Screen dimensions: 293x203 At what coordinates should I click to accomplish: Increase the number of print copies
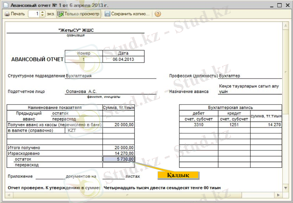click(42, 12)
